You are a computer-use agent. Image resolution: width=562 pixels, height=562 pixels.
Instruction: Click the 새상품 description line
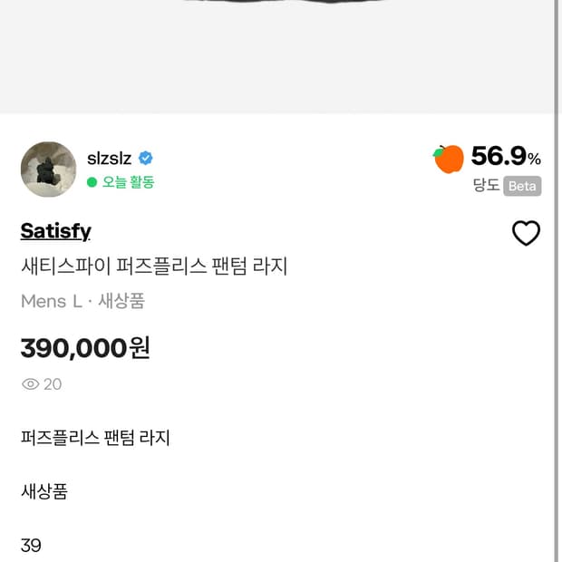44,491
